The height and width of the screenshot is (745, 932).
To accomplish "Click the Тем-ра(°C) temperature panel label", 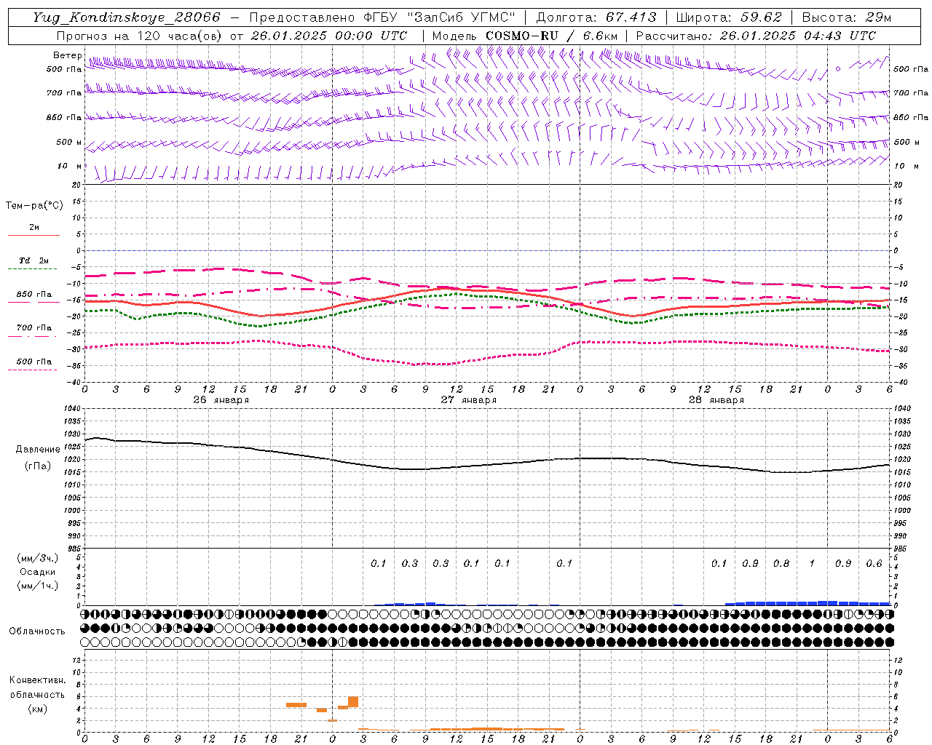I will [x=34, y=206].
